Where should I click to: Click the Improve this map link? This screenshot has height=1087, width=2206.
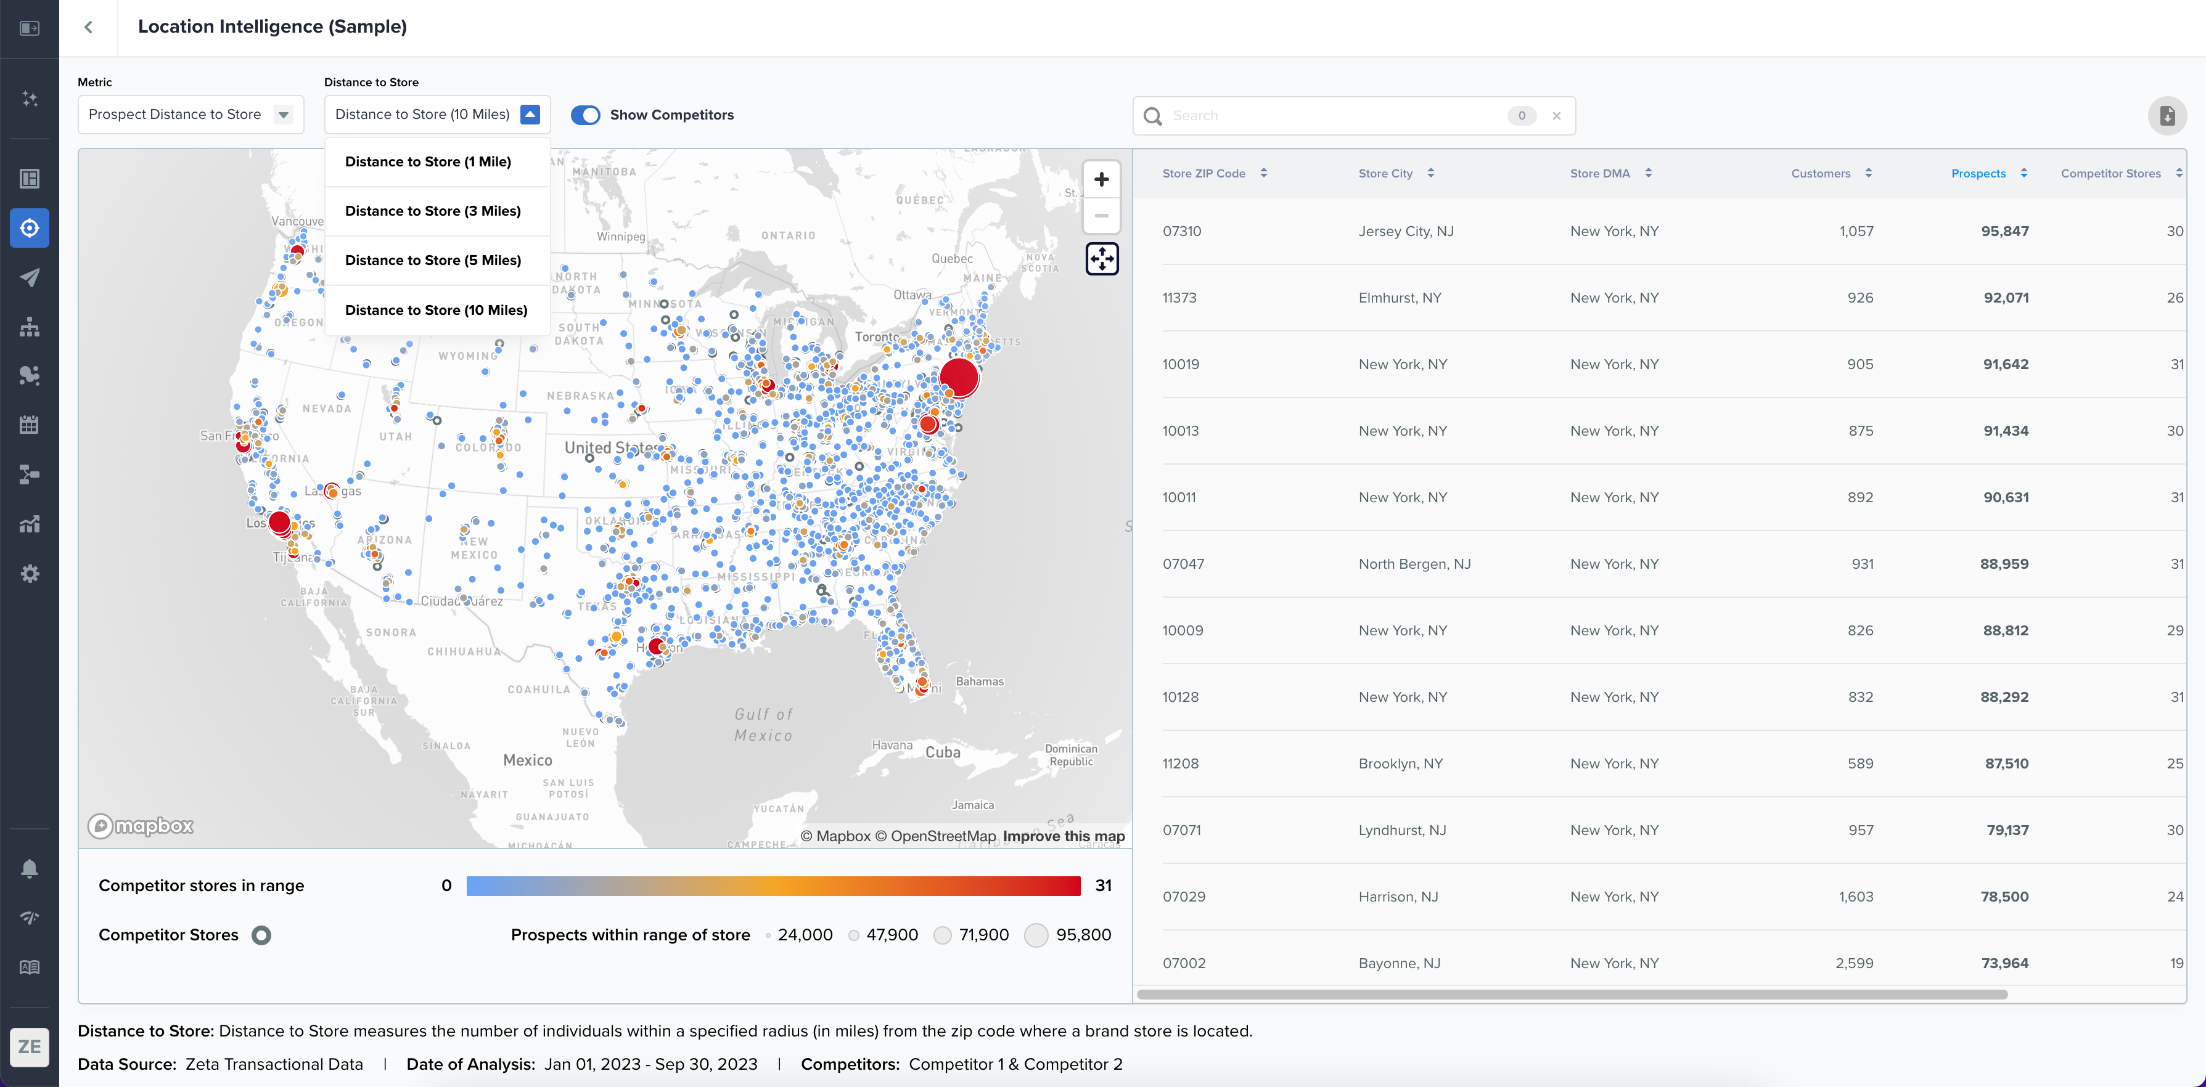[x=1064, y=836]
